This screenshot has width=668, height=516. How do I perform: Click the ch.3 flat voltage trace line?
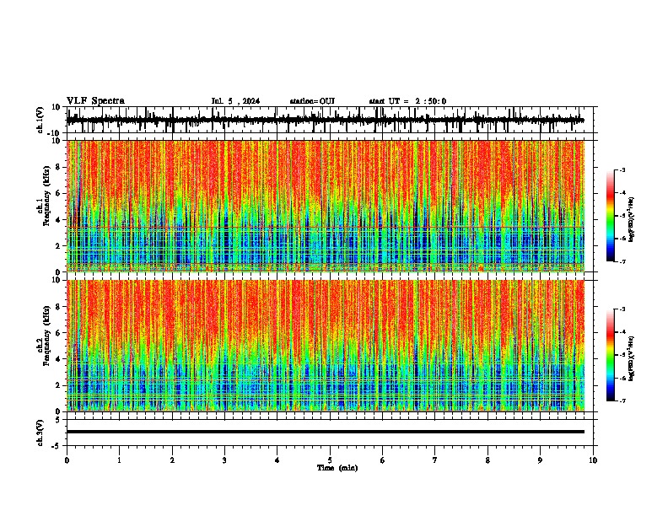(326, 432)
